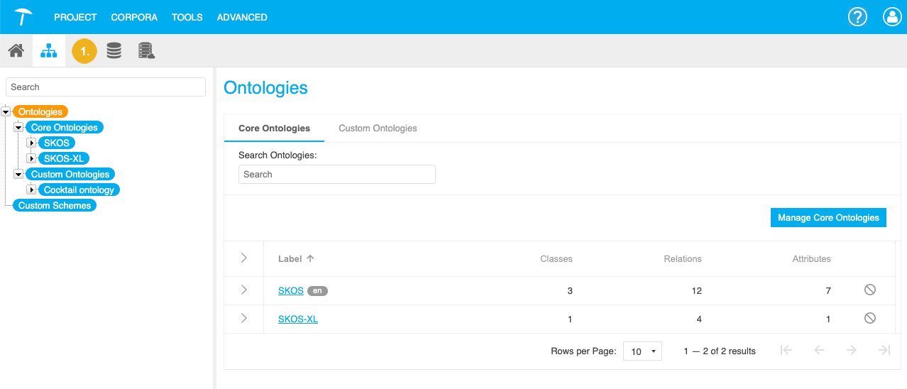
Task: Click the Label column header
Action: tap(290, 259)
